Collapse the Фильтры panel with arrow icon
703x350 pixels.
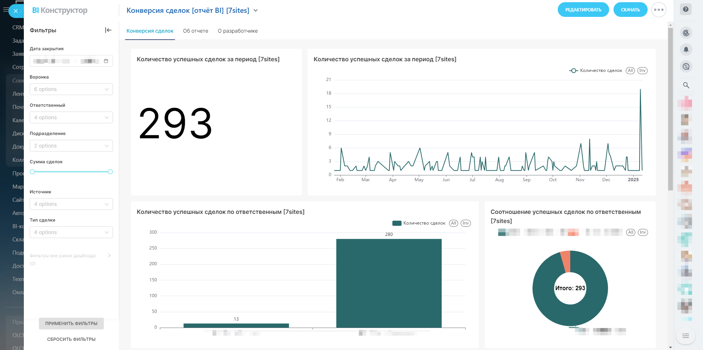tap(108, 30)
